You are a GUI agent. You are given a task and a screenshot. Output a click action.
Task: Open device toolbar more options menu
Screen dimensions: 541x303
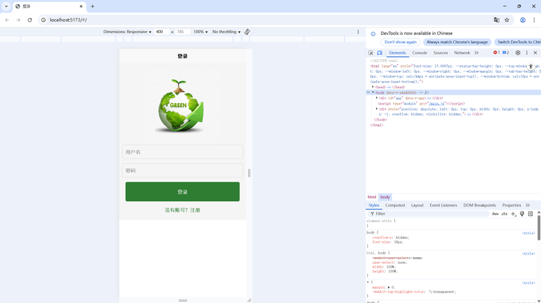click(x=358, y=32)
